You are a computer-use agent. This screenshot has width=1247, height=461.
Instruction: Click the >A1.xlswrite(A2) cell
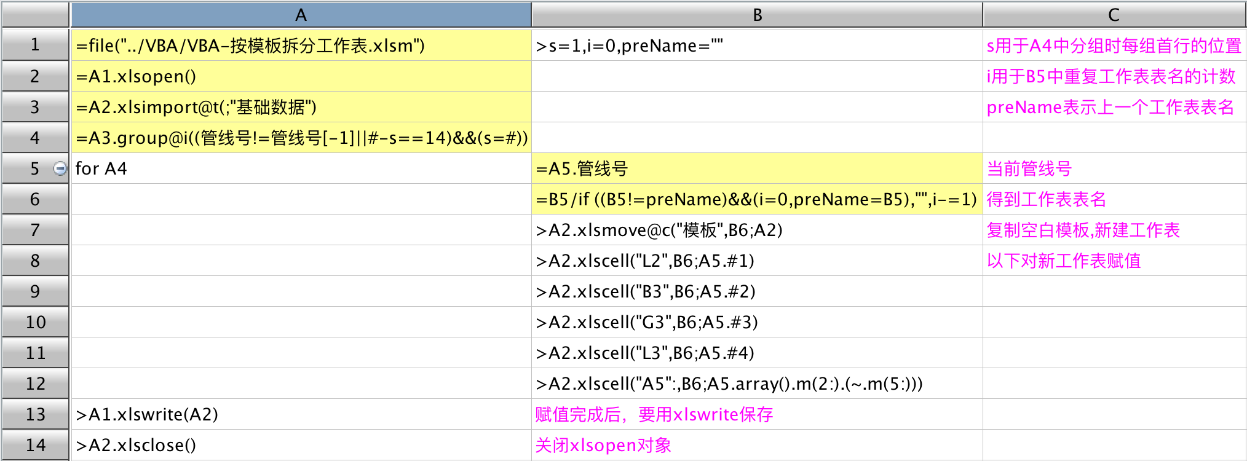[x=301, y=414]
